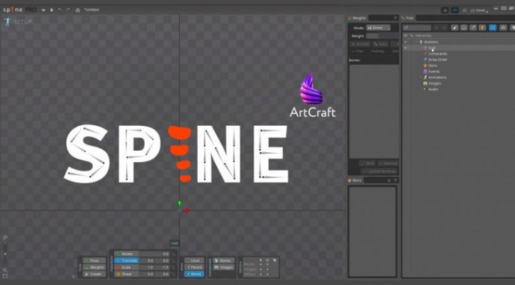Image resolution: width=515 pixels, height=285 pixels.
Task: Toggle the bones filter icon in Tree toolbar
Action: (x=454, y=28)
